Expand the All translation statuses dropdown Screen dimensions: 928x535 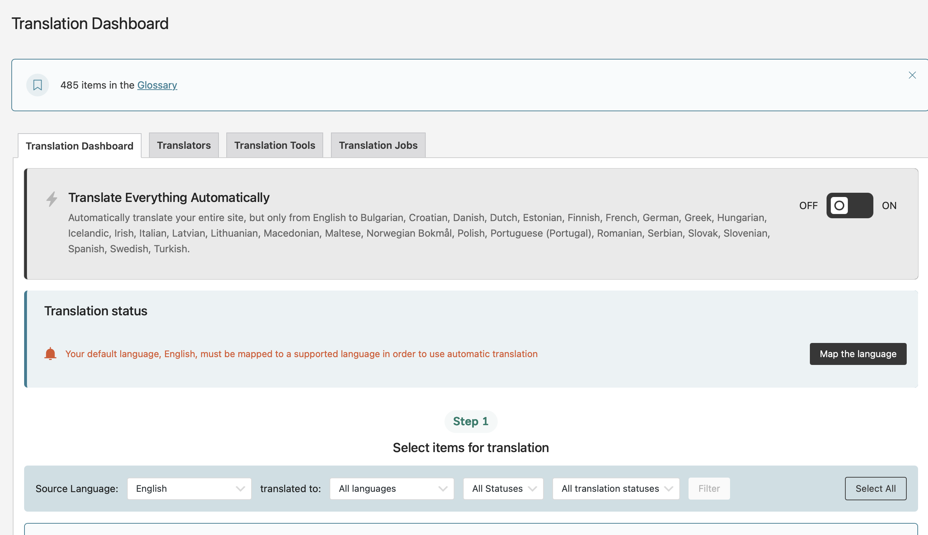tap(616, 488)
